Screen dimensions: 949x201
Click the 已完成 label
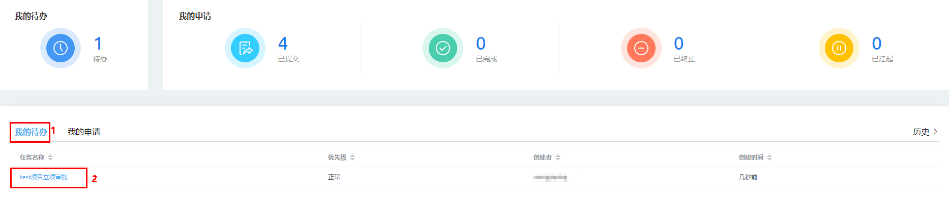tap(486, 59)
